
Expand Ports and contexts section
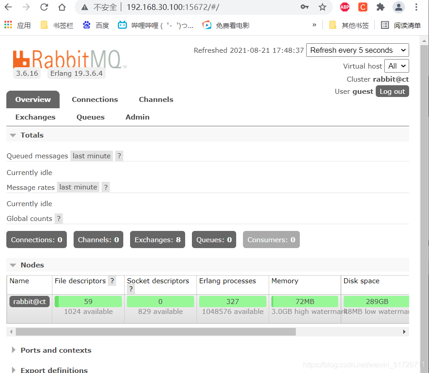[x=51, y=350]
